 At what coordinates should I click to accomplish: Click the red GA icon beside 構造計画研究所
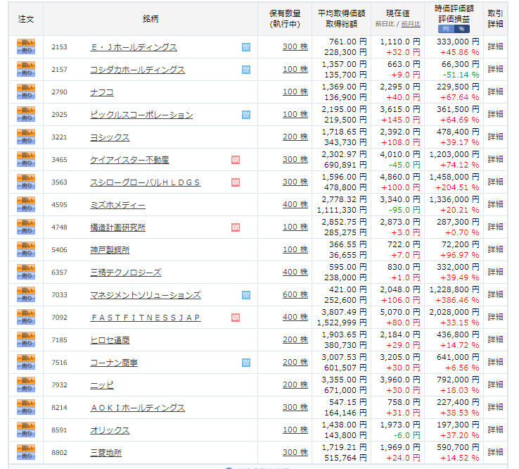(236, 227)
